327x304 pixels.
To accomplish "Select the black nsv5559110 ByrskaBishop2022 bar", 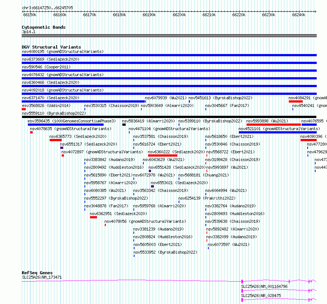I will 169,117.
